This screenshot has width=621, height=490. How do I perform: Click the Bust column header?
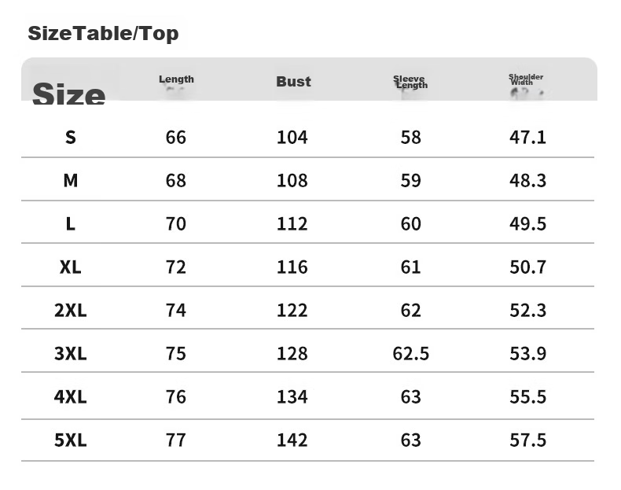pyautogui.click(x=293, y=82)
